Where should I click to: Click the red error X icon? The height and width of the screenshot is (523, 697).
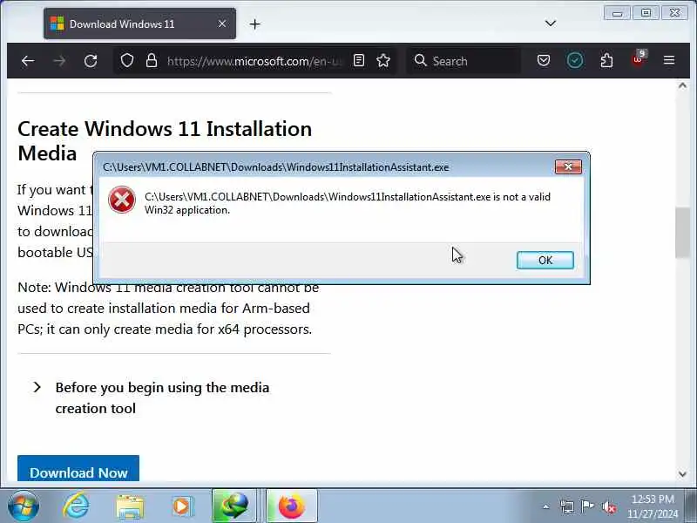pyautogui.click(x=121, y=200)
